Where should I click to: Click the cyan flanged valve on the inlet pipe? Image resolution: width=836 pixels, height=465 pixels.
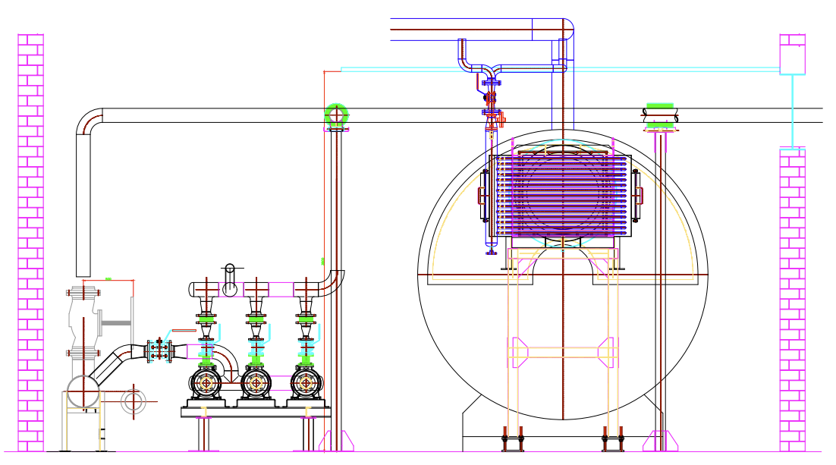click(x=159, y=350)
